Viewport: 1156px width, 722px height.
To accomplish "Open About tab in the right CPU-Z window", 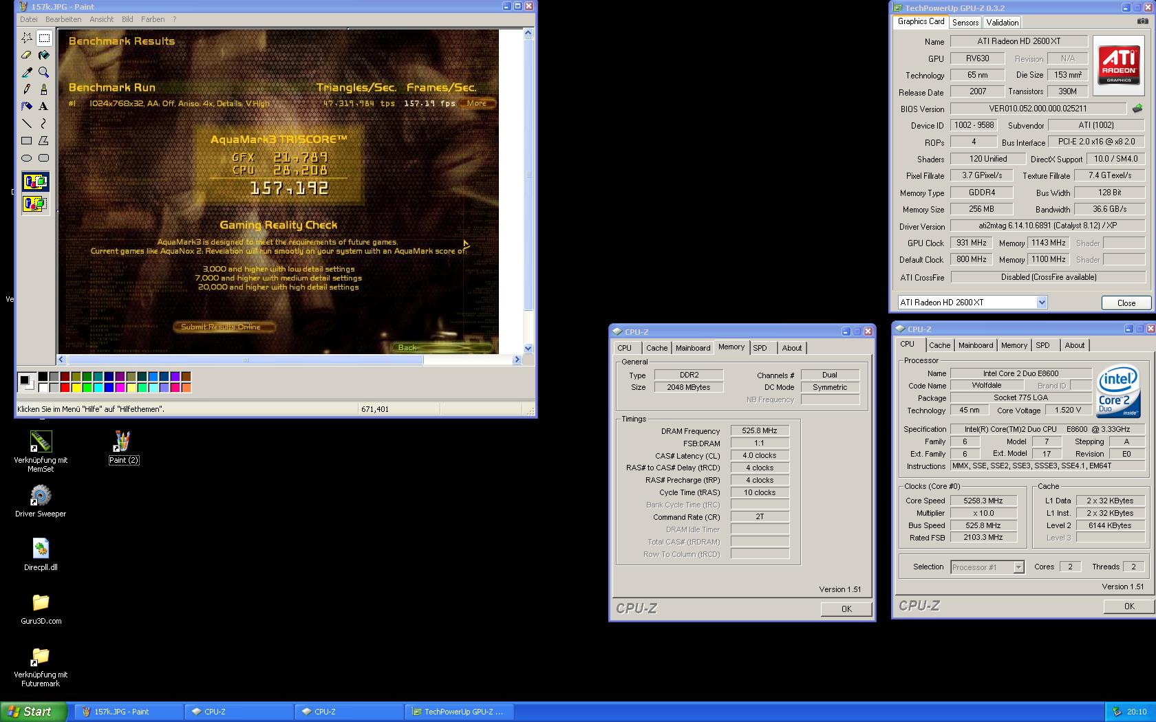I will click(x=1074, y=345).
